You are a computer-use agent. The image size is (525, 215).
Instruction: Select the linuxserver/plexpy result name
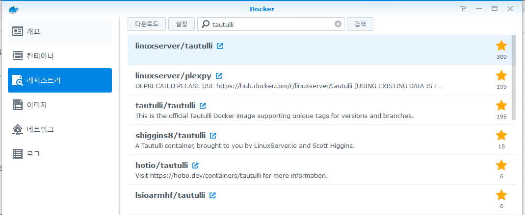tap(173, 76)
